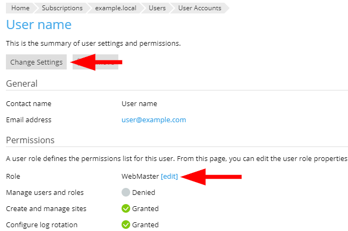Navigate to example.local breadcrumb
Image resolution: width=348 pixels, height=231 pixels.
pos(116,8)
